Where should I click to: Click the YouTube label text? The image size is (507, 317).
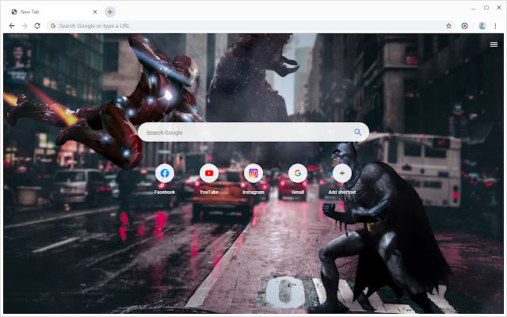point(209,192)
